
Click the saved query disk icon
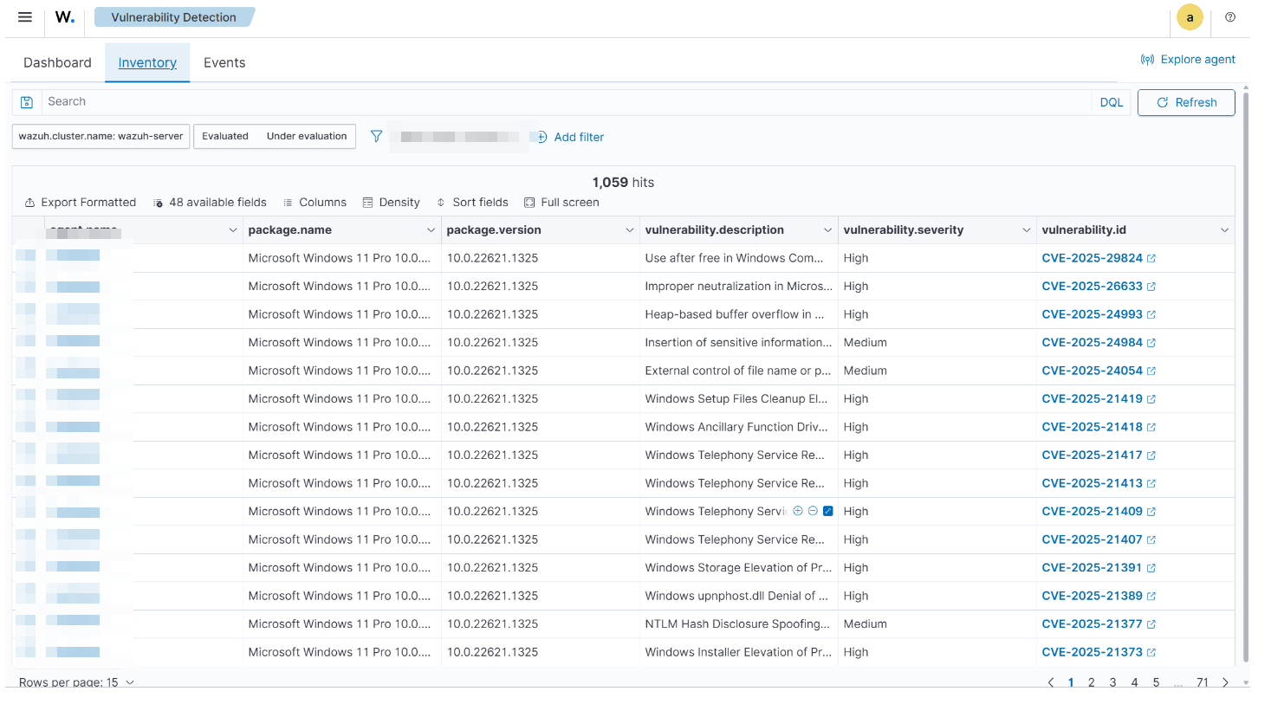tap(27, 102)
